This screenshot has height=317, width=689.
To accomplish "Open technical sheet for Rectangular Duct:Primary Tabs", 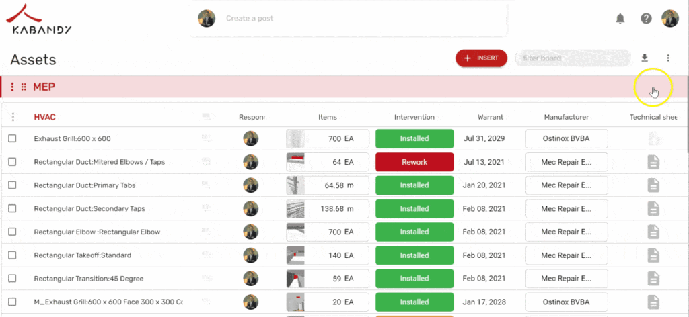I will [653, 185].
